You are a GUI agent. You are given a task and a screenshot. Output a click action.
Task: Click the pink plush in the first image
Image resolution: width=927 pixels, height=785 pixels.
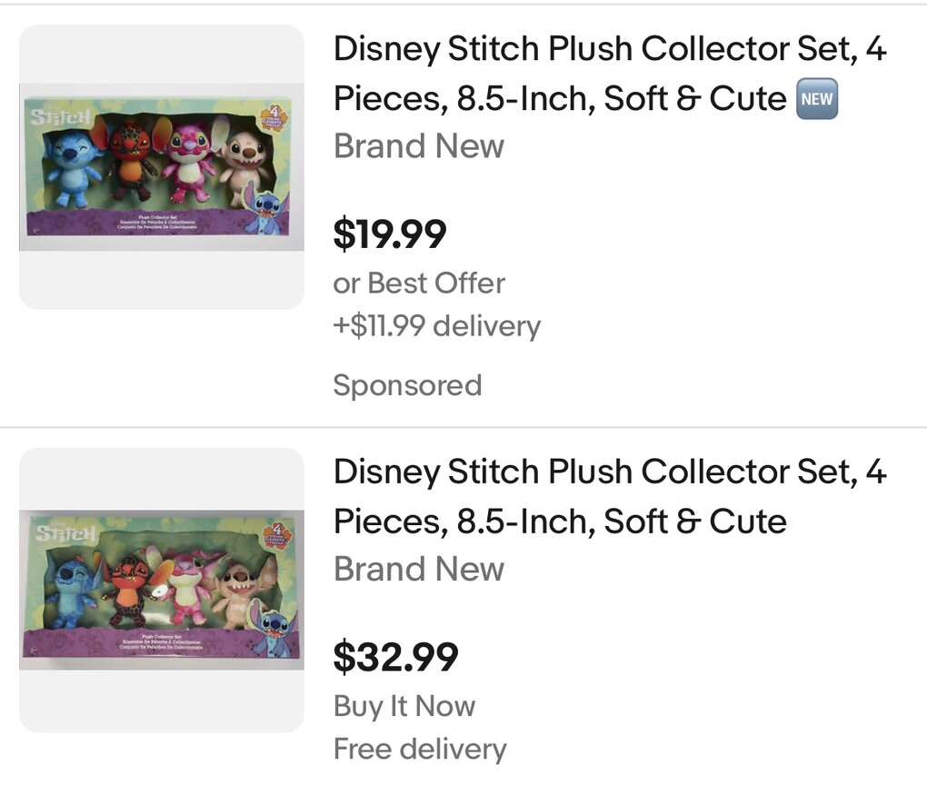[x=189, y=162]
